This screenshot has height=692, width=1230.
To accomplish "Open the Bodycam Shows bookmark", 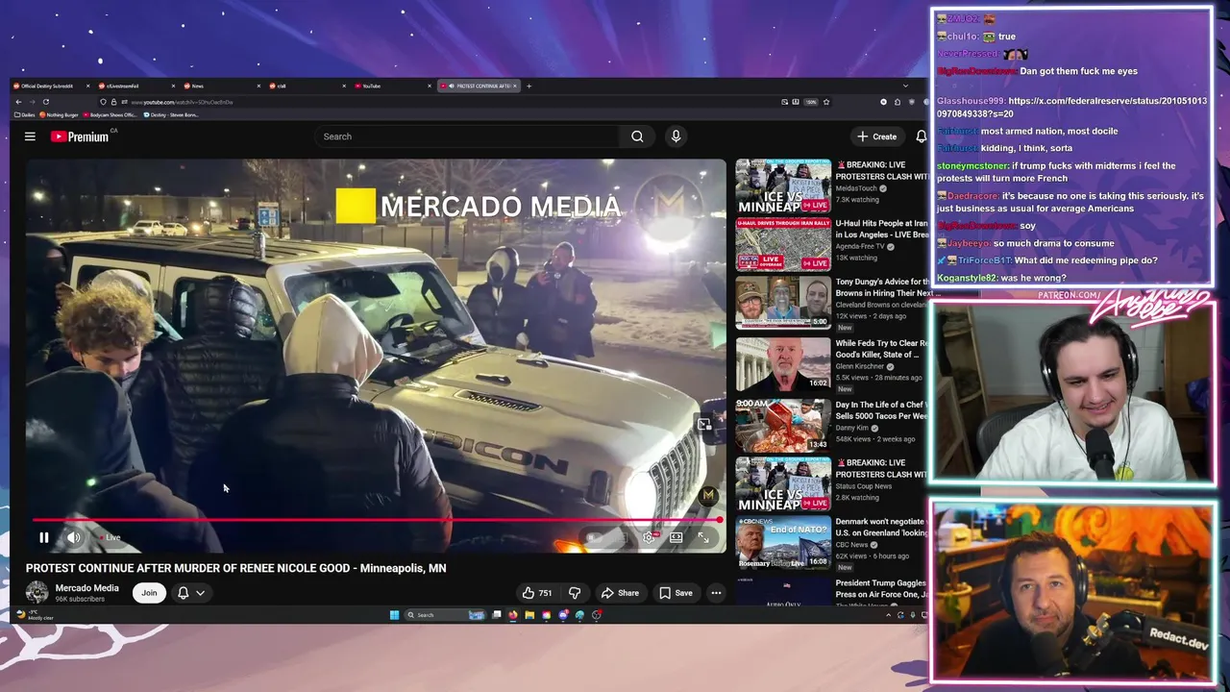I will coord(110,114).
